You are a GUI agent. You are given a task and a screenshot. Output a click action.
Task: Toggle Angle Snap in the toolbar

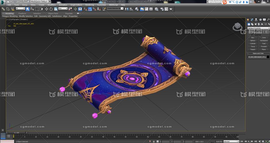pyautogui.click(x=90, y=9)
